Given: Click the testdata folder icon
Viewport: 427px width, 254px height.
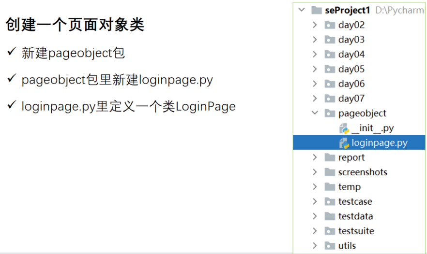Looking at the screenshot, I should (330, 216).
